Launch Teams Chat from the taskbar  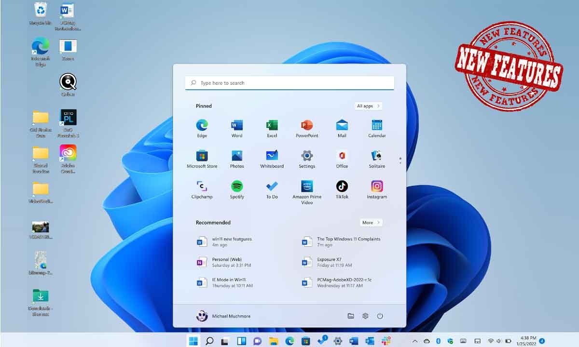257,341
